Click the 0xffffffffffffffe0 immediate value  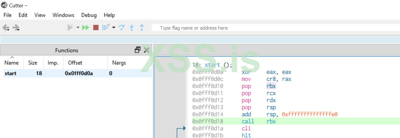pos(310,114)
